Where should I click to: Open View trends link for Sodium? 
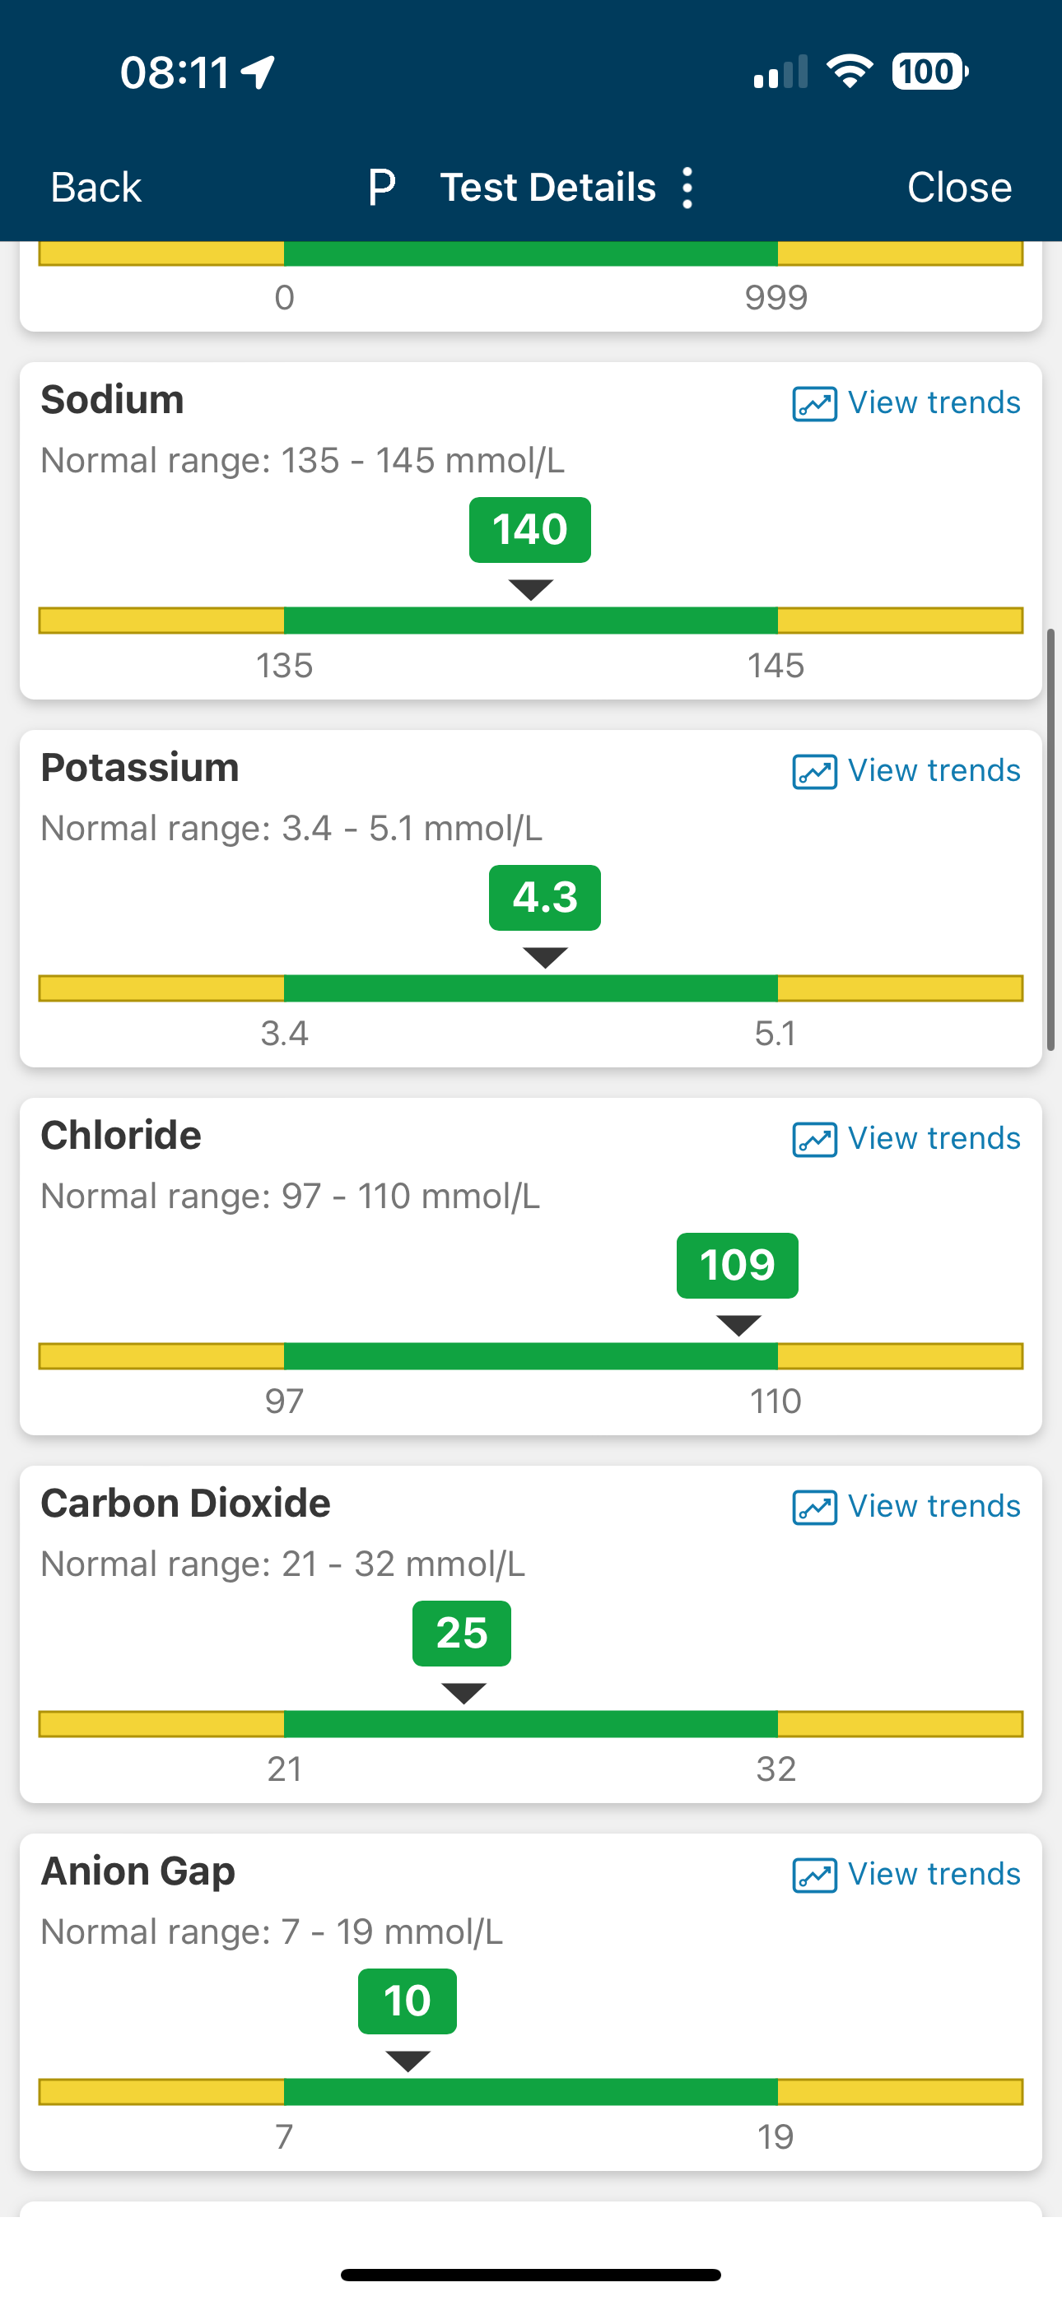pos(934,403)
